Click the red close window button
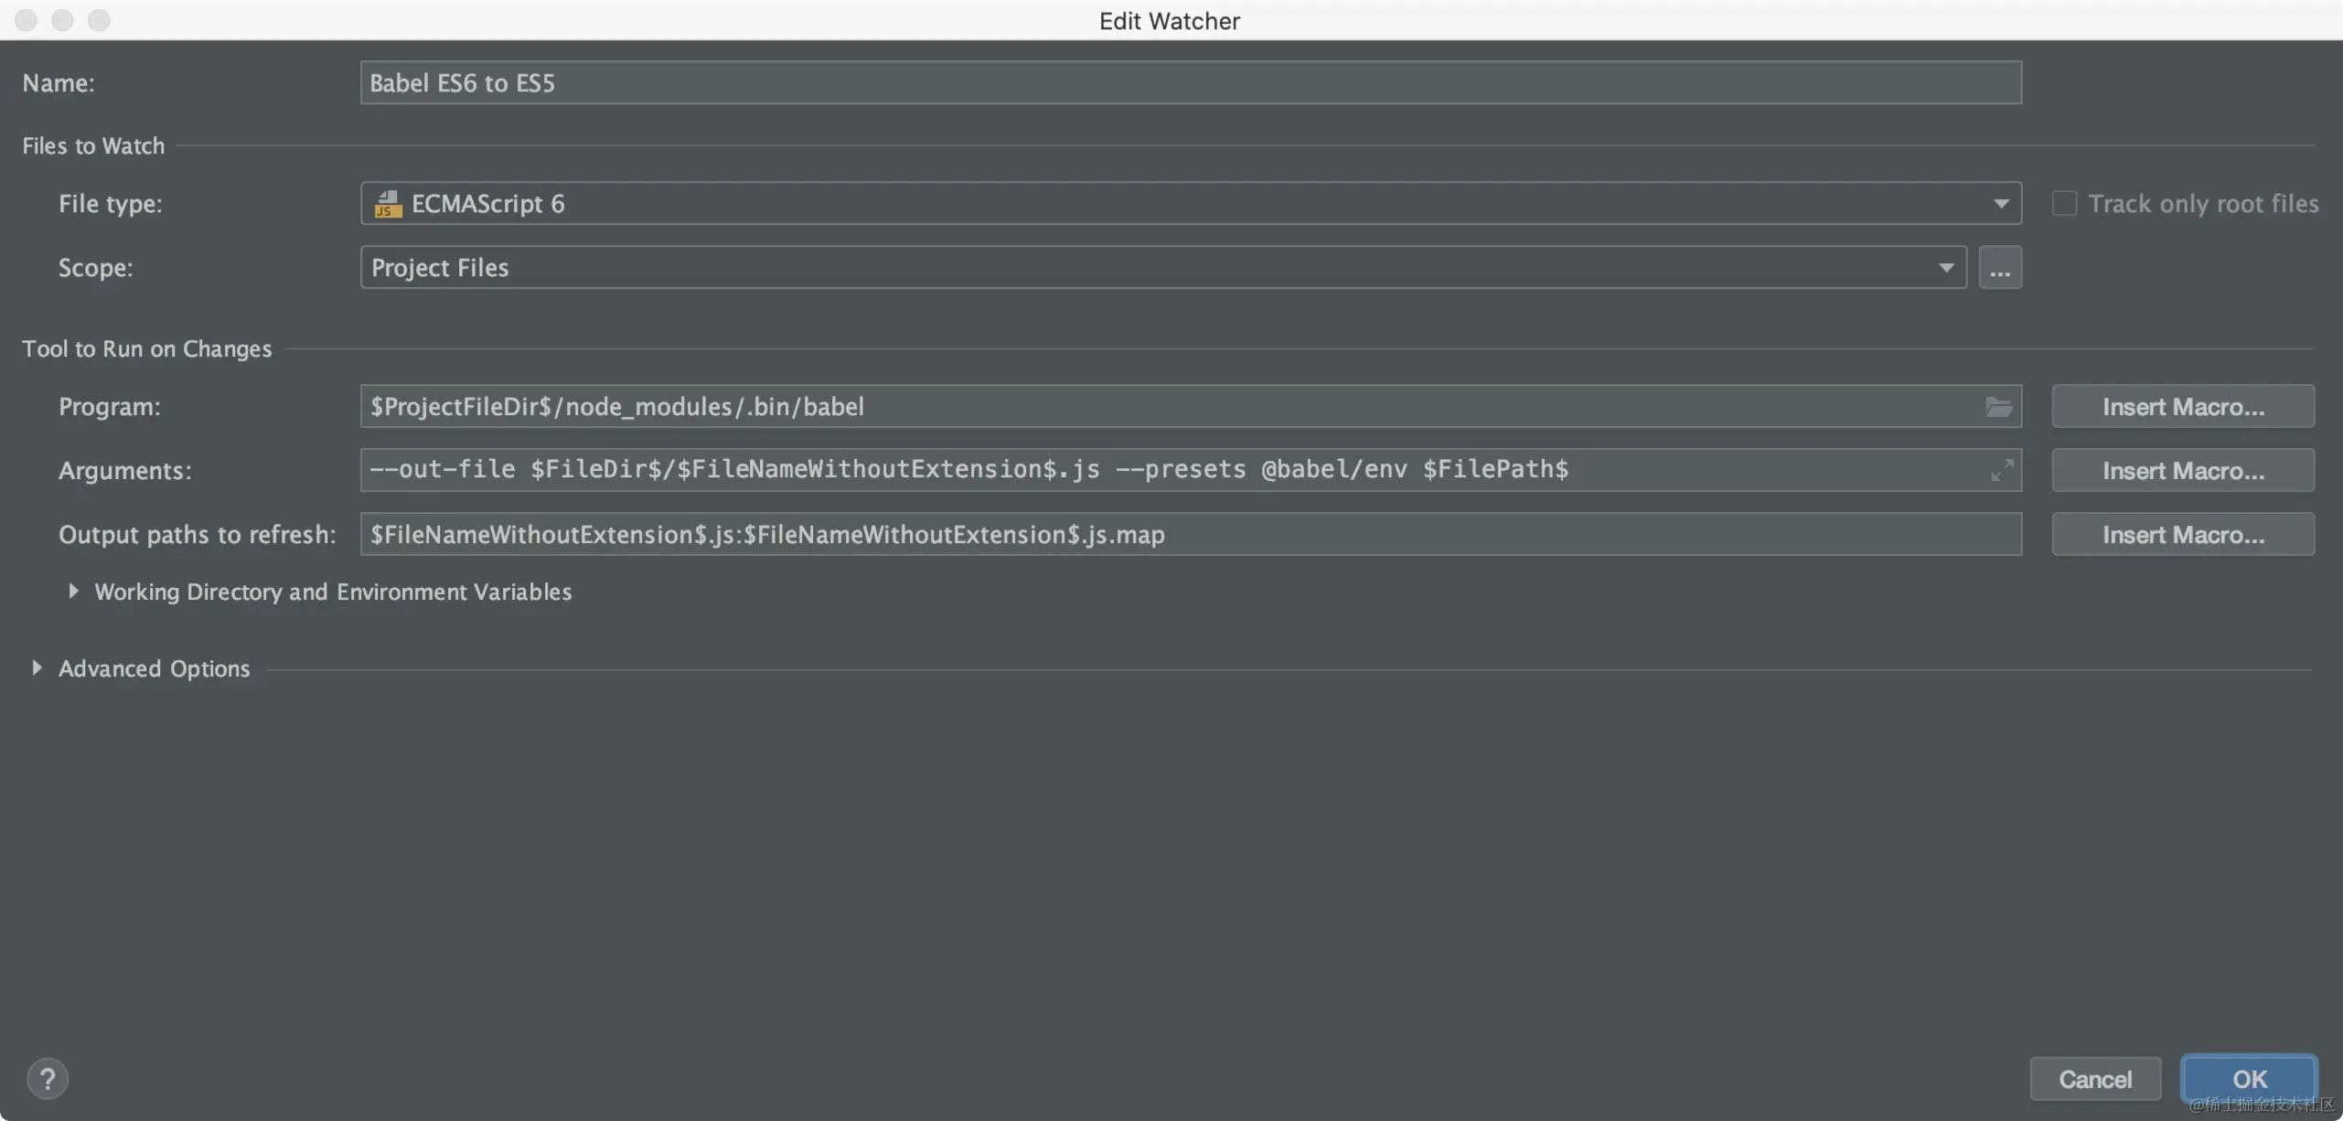The width and height of the screenshot is (2343, 1121). [x=26, y=20]
